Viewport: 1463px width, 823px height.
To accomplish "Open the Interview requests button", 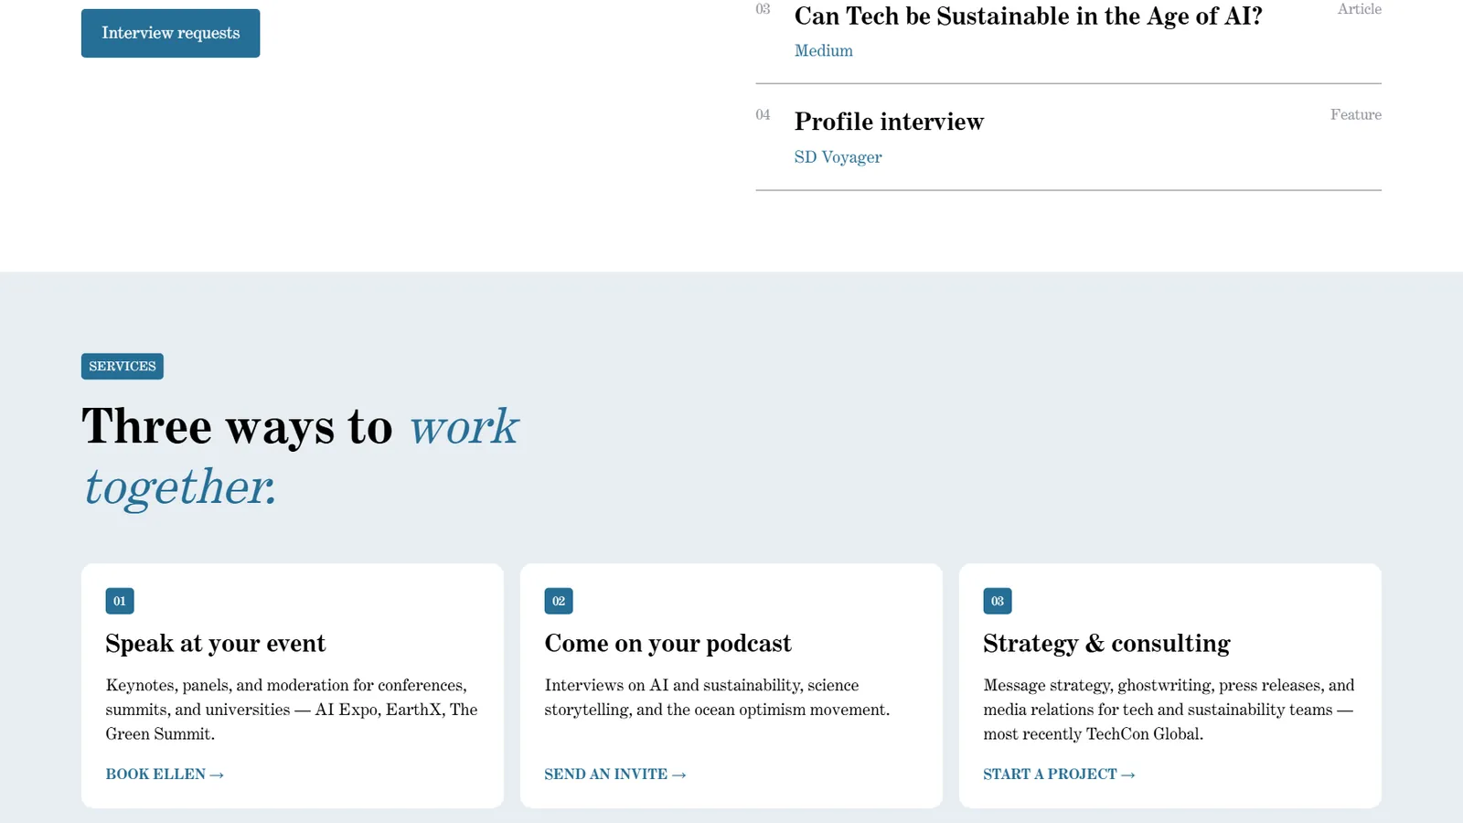I will [170, 33].
